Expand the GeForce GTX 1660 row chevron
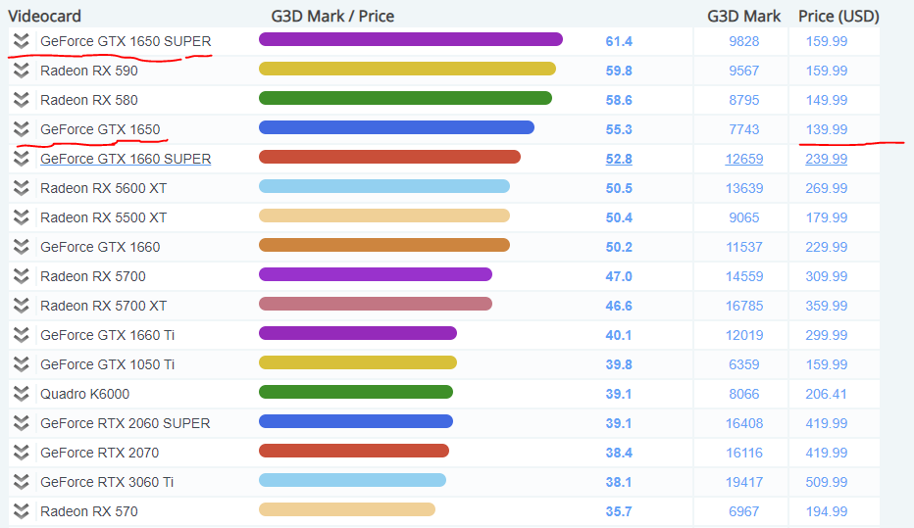The height and width of the screenshot is (528, 914). click(x=22, y=247)
